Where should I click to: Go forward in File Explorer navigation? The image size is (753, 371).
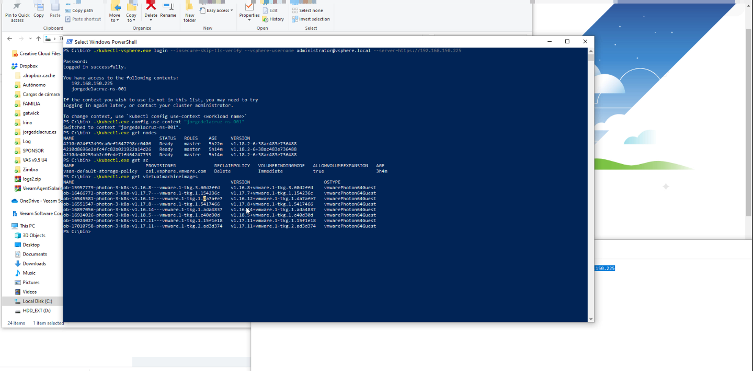(x=21, y=39)
